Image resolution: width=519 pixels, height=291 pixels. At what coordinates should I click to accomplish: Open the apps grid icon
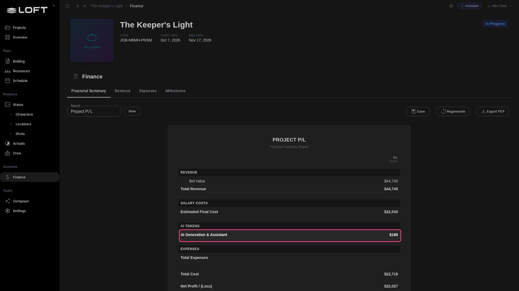click(x=67, y=6)
